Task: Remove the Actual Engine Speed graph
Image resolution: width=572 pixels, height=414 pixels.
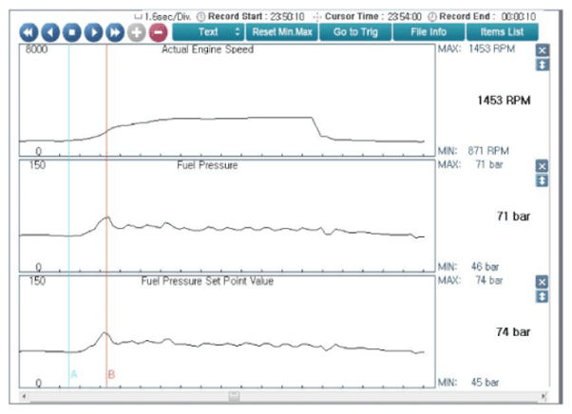Action: click(x=542, y=49)
